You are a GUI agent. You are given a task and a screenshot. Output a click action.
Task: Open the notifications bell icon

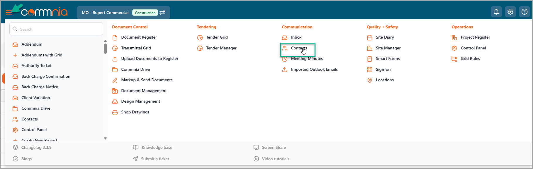coord(496,12)
